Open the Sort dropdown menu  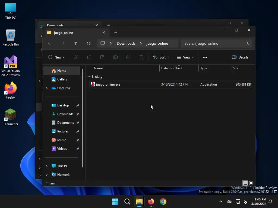click(161, 57)
